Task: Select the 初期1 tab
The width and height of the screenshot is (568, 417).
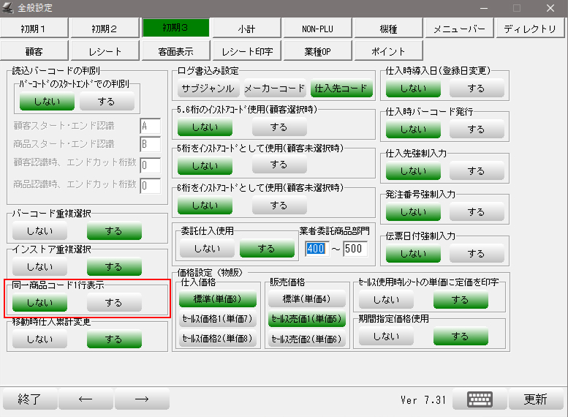Action: coord(34,29)
